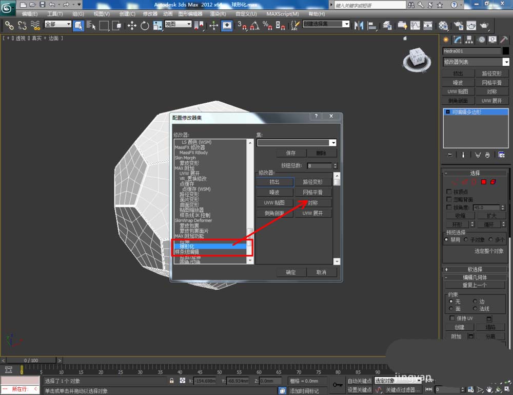Click the 挤出 button in dialog
This screenshot has height=395, width=513.
[274, 182]
